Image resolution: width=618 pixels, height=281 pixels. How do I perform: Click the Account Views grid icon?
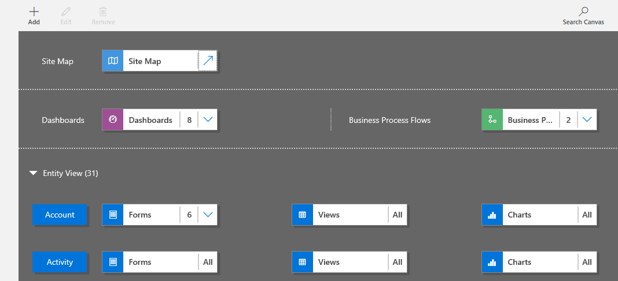303,215
